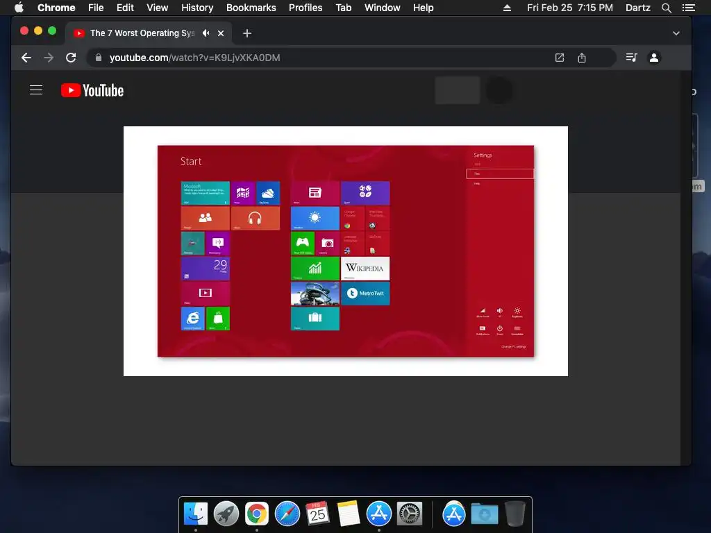Open Safari compass from the Dock
The image size is (711, 533).
click(287, 514)
